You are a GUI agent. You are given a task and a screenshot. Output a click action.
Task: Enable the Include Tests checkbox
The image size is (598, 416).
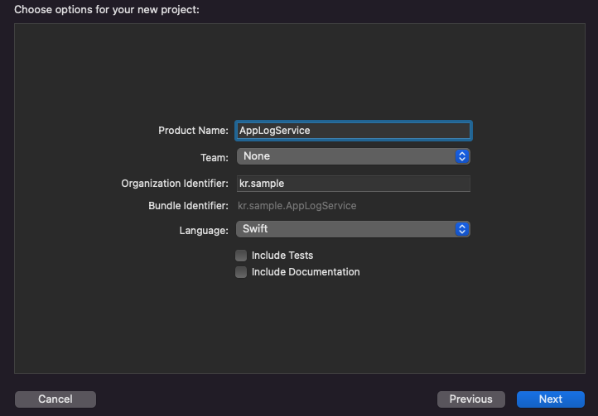tap(241, 256)
